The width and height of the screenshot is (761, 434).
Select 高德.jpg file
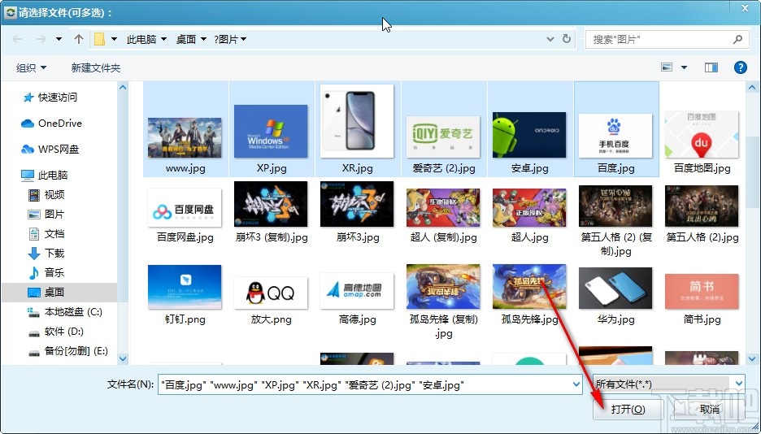click(x=357, y=299)
